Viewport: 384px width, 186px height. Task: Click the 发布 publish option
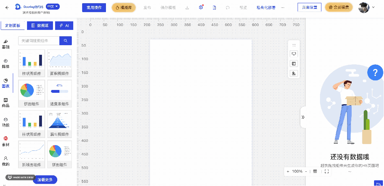(x=147, y=7)
